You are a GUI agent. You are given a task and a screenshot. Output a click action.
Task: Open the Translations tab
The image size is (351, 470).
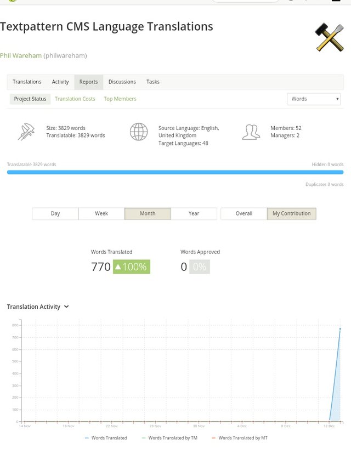click(x=27, y=82)
